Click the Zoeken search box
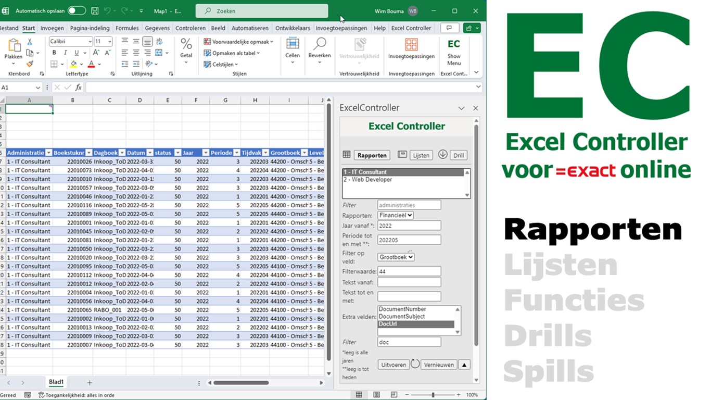This screenshot has width=711, height=400. (262, 11)
